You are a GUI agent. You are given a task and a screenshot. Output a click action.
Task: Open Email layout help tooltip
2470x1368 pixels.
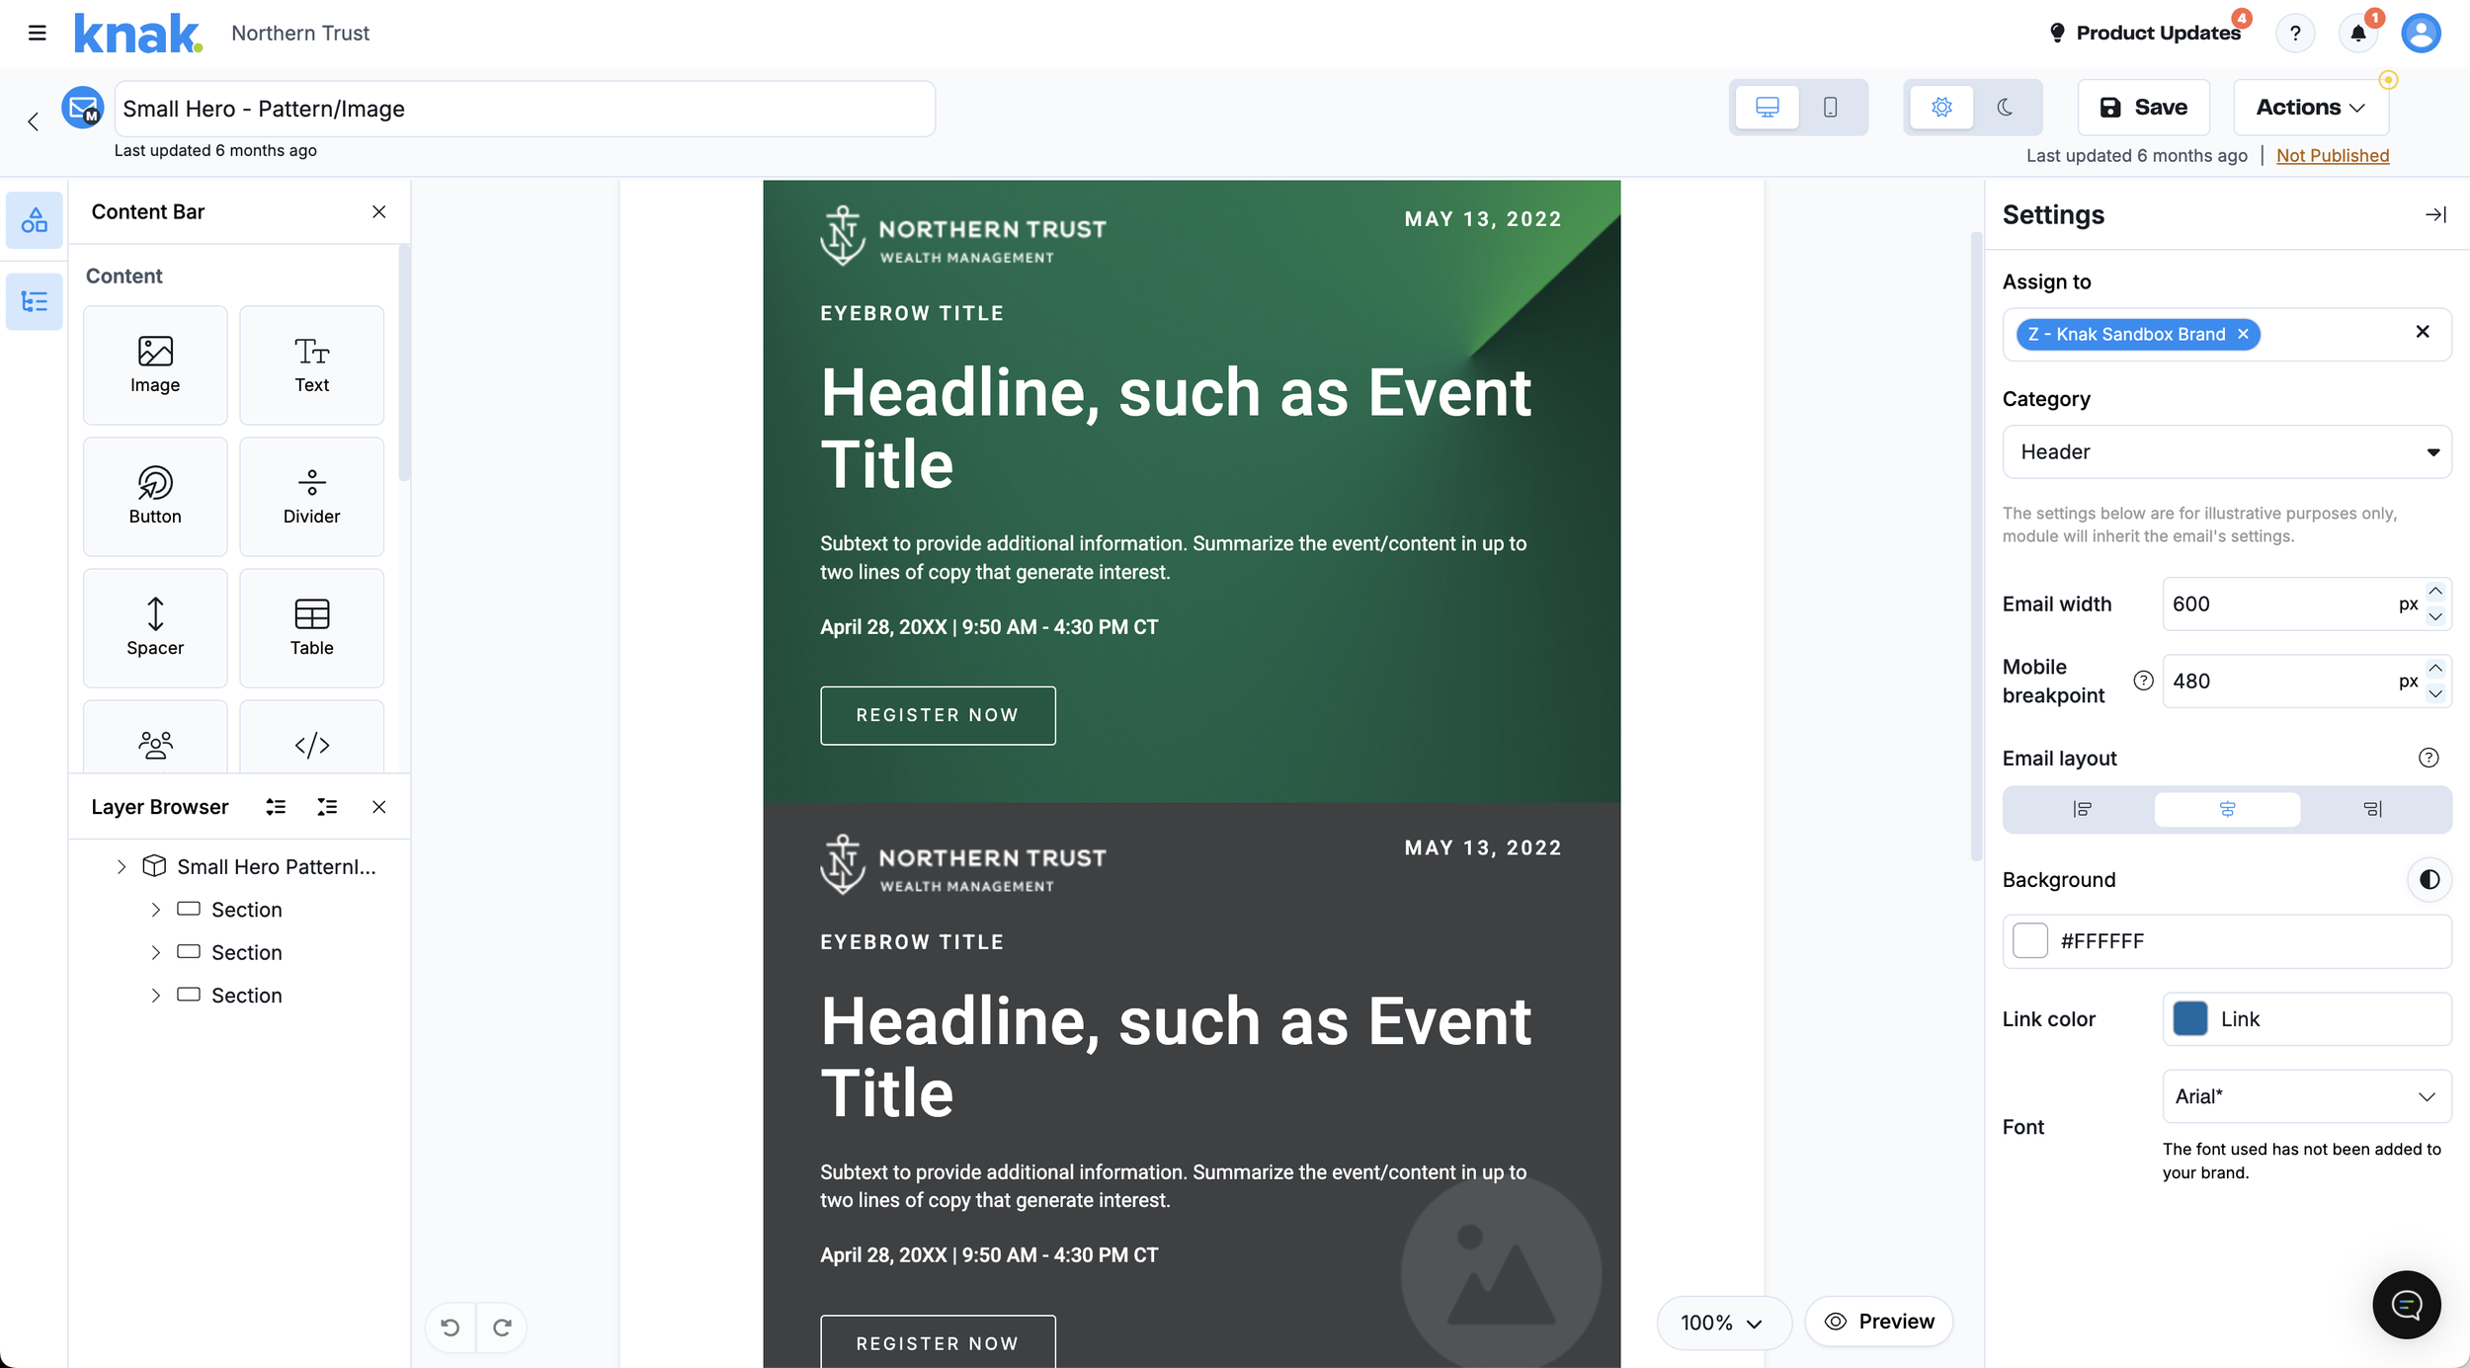(2429, 758)
